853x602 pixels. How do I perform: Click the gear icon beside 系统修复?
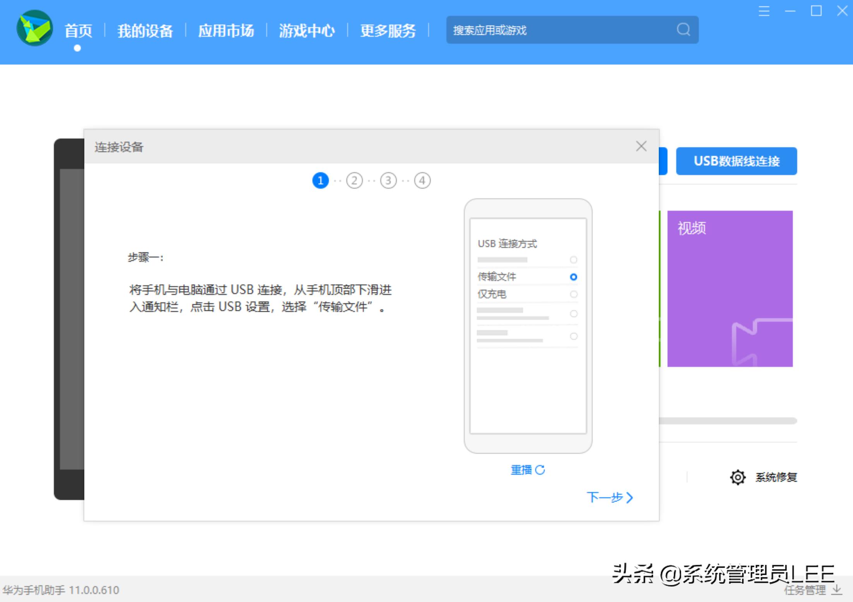click(737, 477)
